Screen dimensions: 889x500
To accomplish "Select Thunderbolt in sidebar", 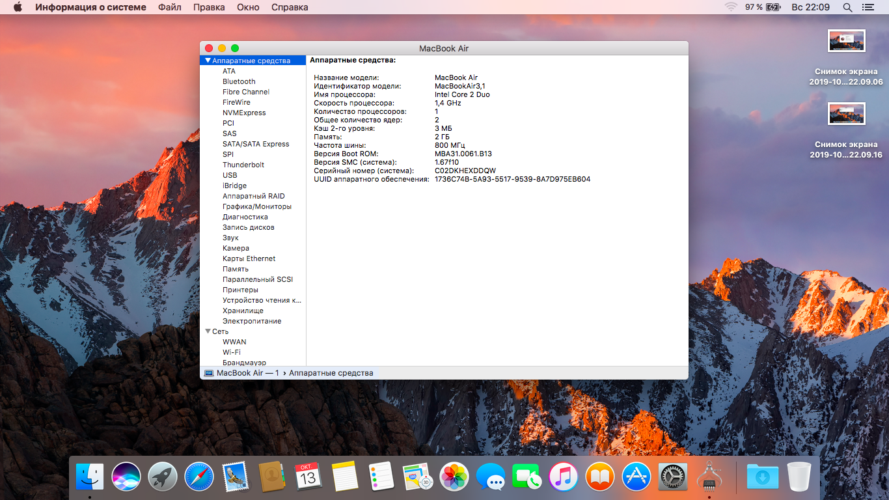I will pos(243,165).
